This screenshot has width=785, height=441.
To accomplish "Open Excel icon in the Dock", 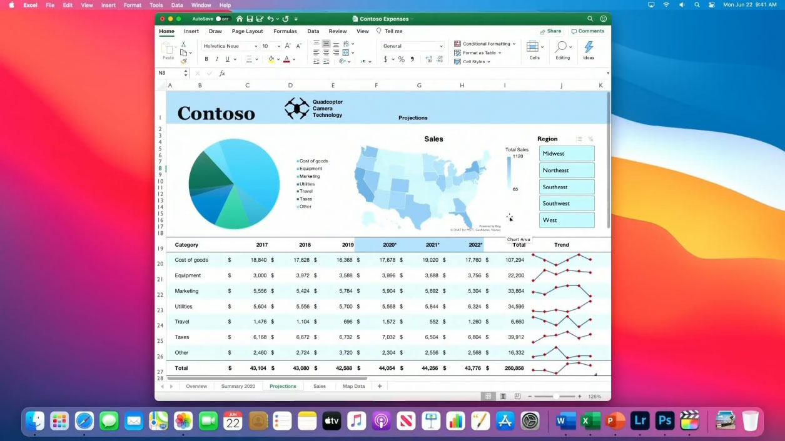I will (590, 421).
